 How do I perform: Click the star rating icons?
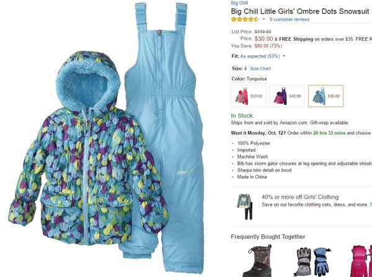[x=245, y=19]
